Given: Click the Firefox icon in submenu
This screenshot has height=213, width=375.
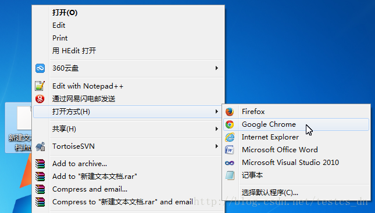Looking at the screenshot, I should pyautogui.click(x=230, y=112).
